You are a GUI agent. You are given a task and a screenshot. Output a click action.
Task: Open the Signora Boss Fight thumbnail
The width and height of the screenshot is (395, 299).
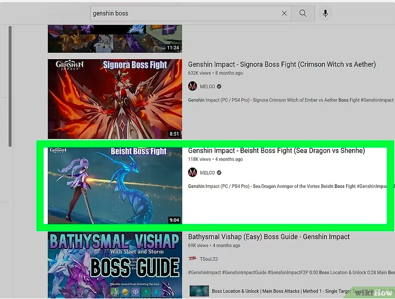coord(115,99)
